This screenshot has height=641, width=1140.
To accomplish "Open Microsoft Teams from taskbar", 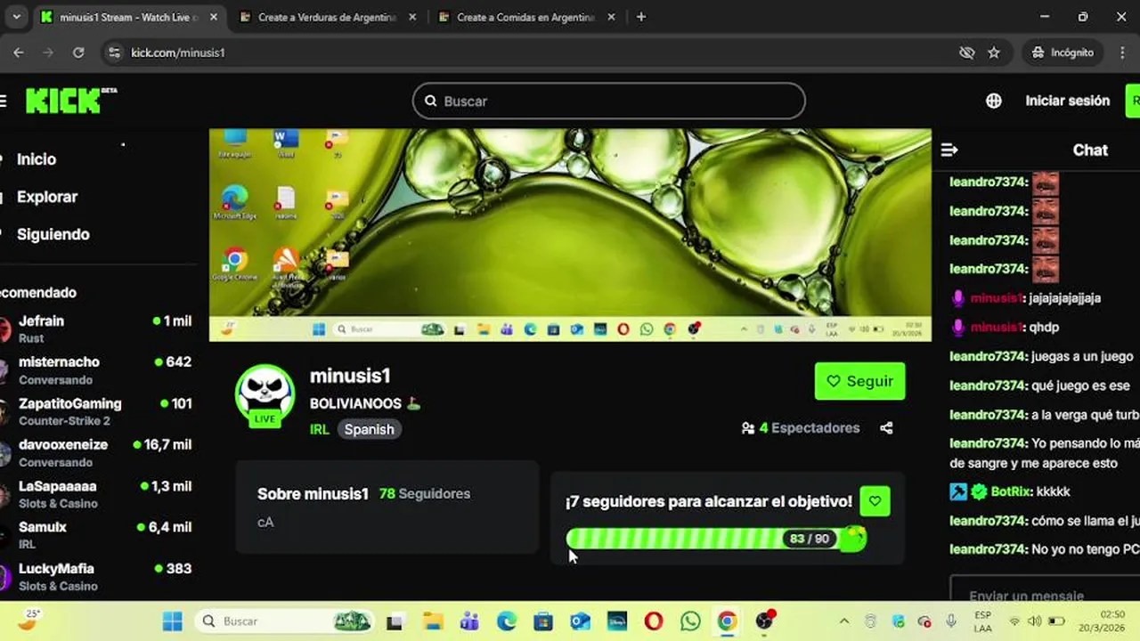I will coord(469,621).
